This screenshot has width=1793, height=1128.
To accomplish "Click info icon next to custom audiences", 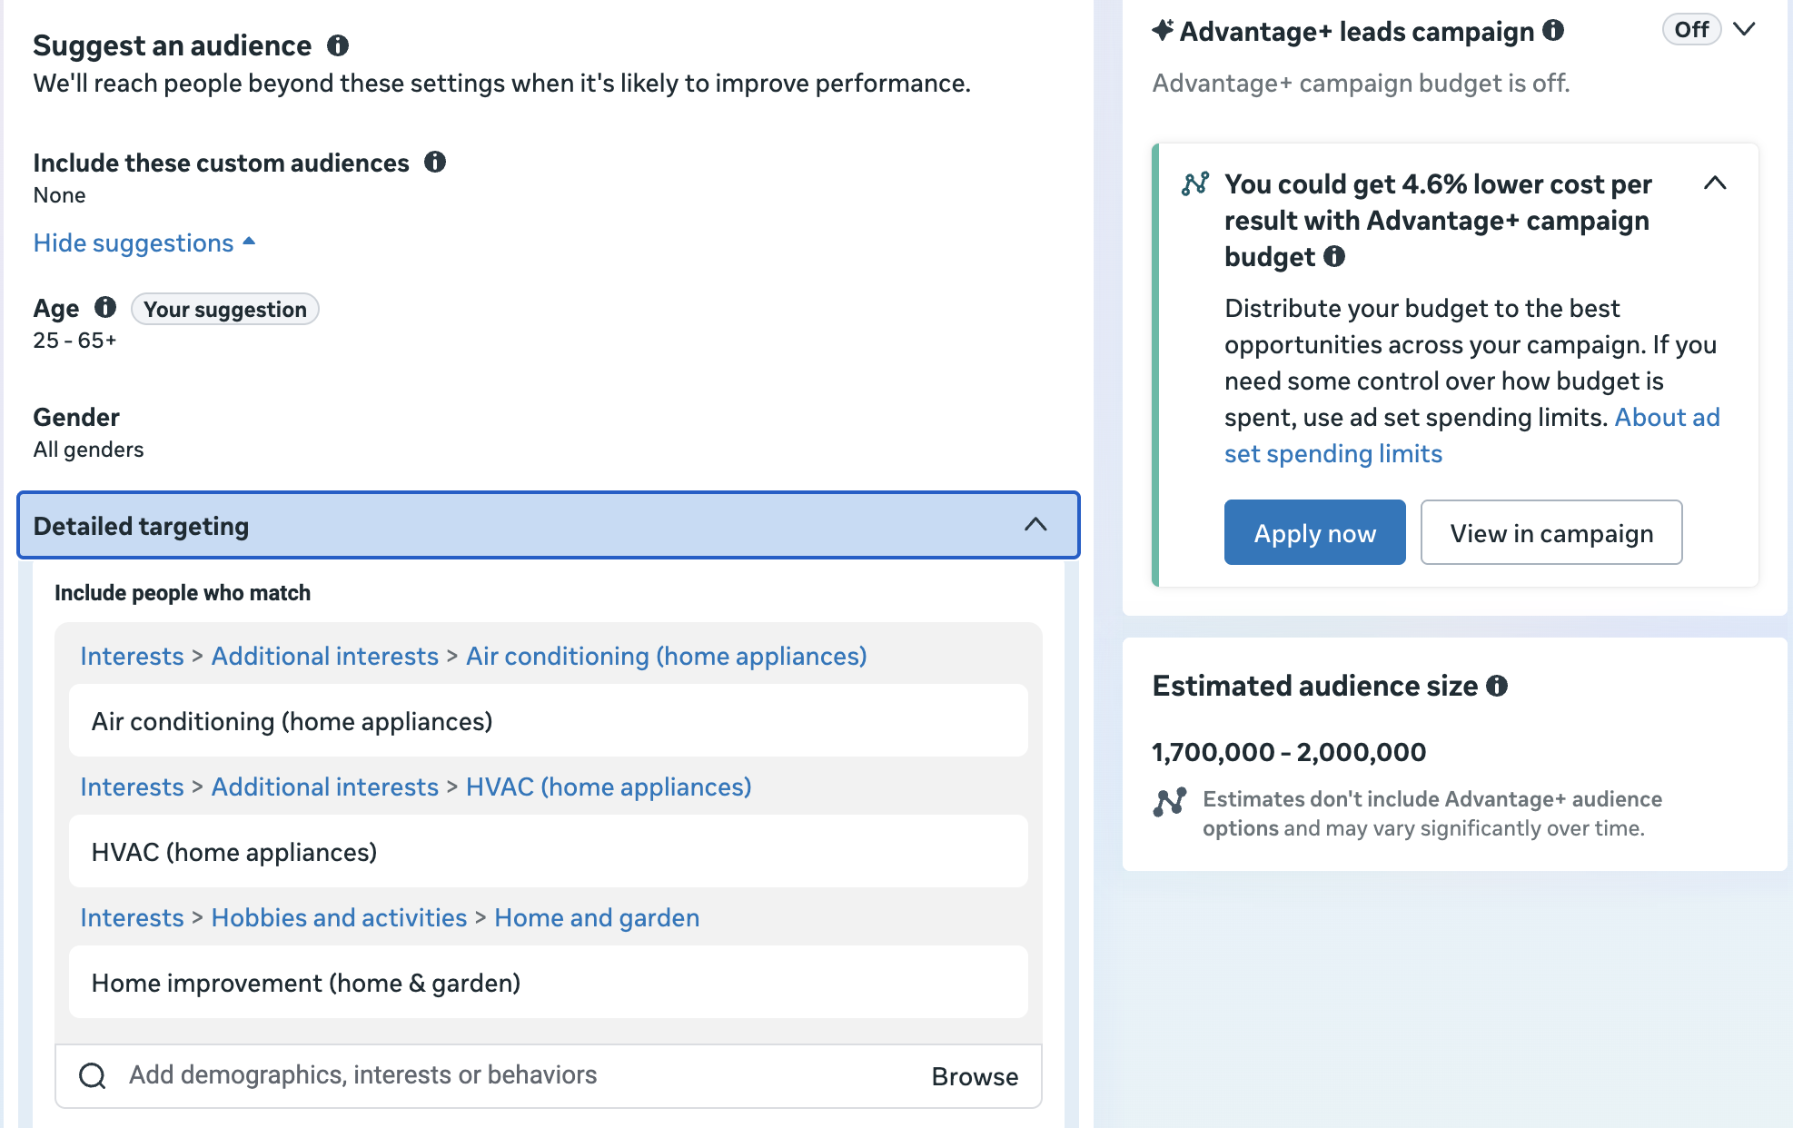I will pyautogui.click(x=435, y=162).
